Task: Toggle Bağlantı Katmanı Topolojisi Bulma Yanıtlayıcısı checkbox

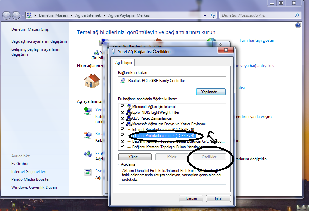Action: 122,147
